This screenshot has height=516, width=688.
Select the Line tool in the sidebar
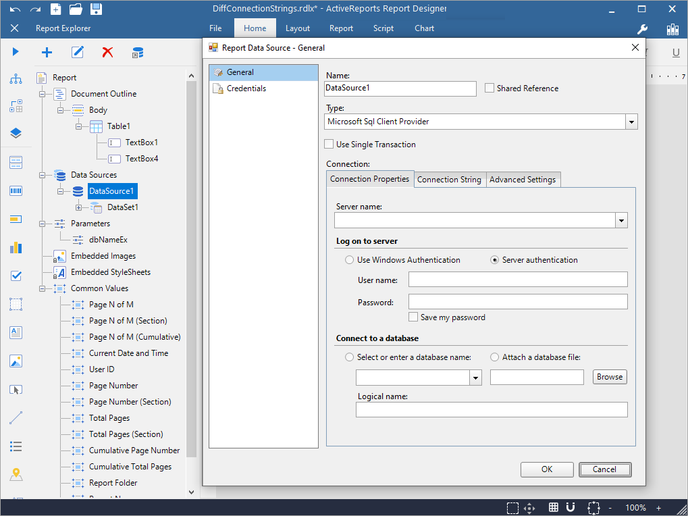pos(16,418)
